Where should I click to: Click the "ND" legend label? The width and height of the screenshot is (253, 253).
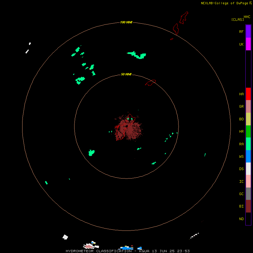[241, 219]
